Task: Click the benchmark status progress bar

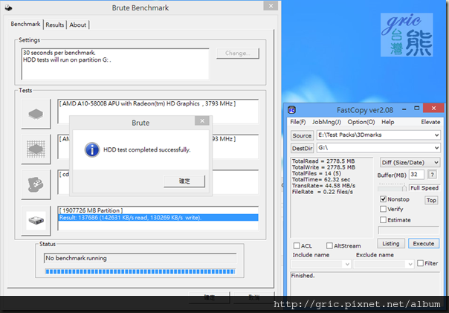Action: [140, 271]
